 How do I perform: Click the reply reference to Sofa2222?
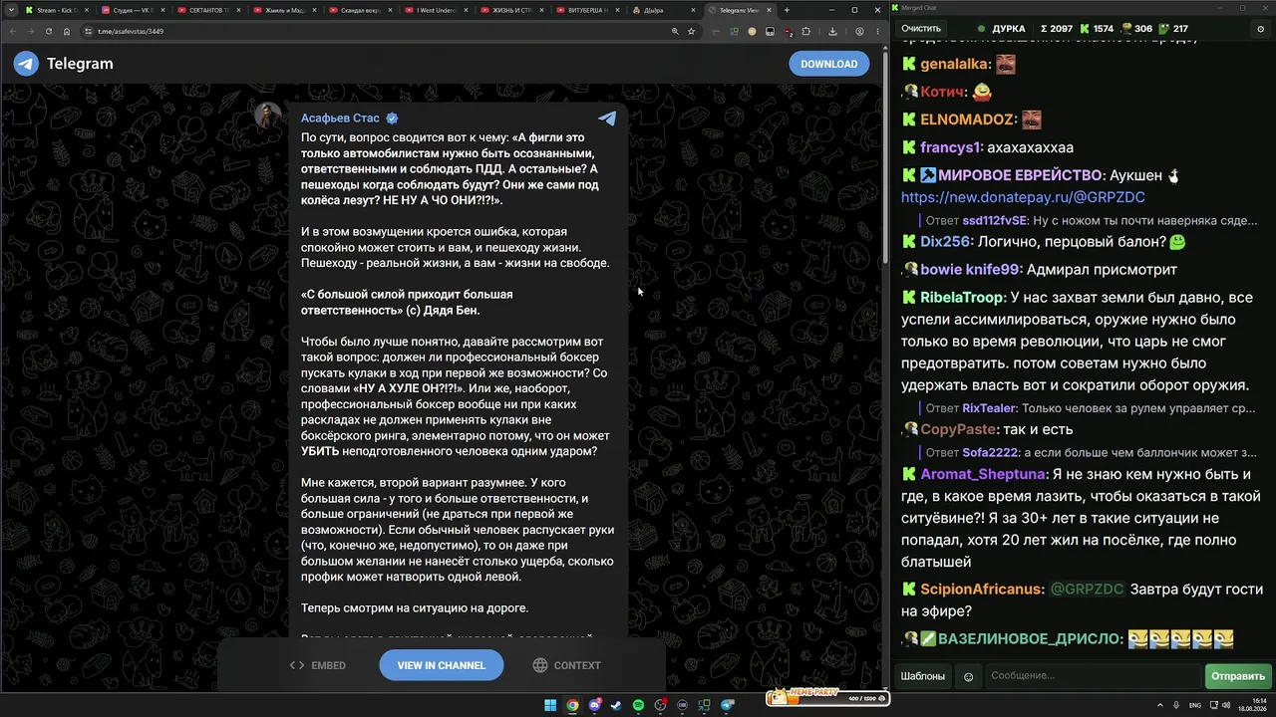tap(1090, 452)
